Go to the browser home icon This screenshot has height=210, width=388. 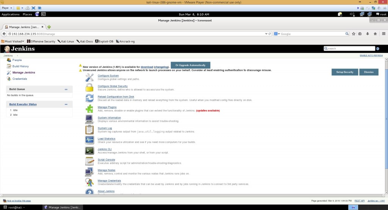point(375,34)
